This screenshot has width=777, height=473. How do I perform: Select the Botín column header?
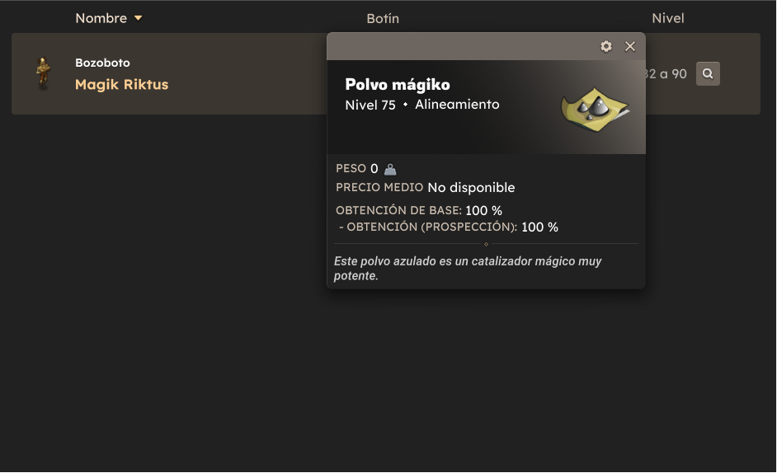tap(383, 18)
